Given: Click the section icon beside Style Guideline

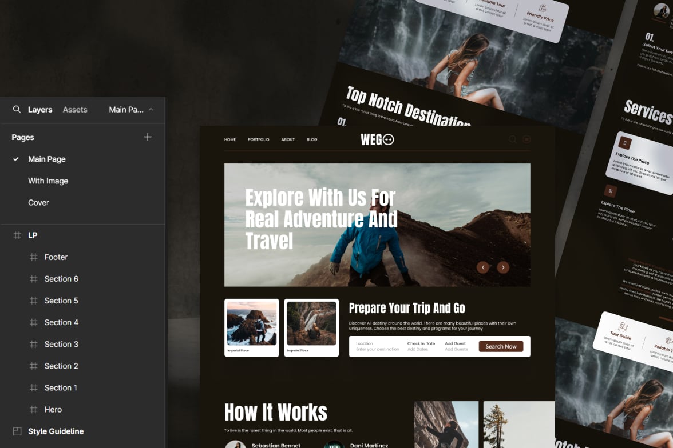Looking at the screenshot, I should pos(17,431).
